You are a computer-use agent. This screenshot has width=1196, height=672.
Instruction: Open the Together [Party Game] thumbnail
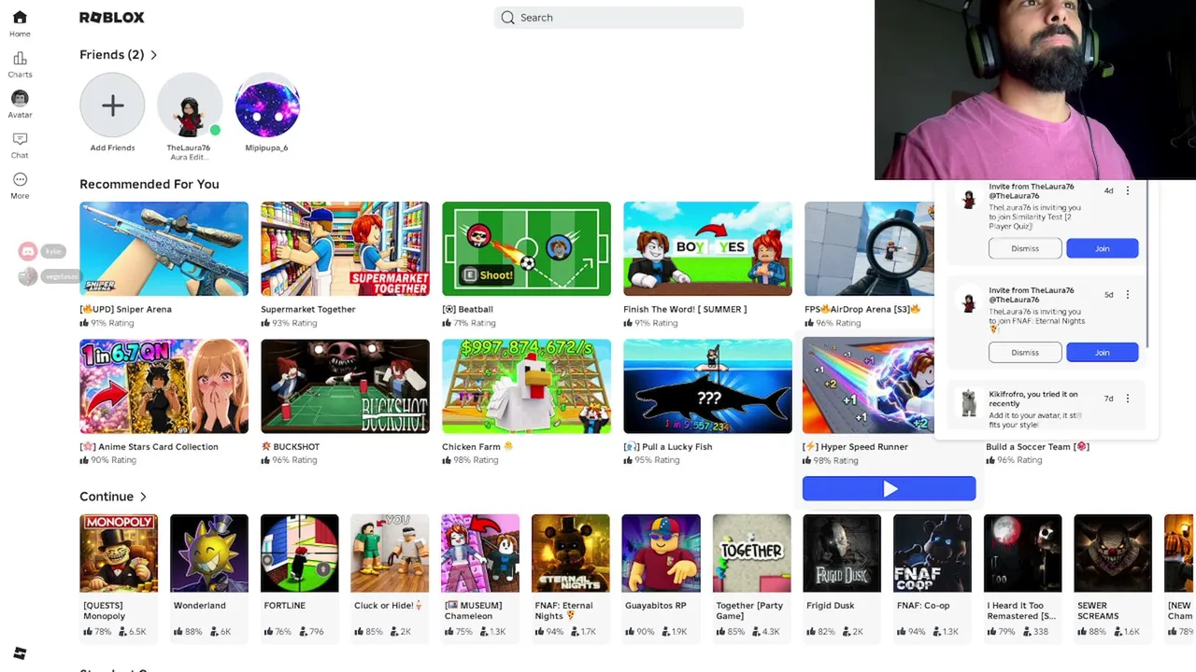tap(752, 553)
